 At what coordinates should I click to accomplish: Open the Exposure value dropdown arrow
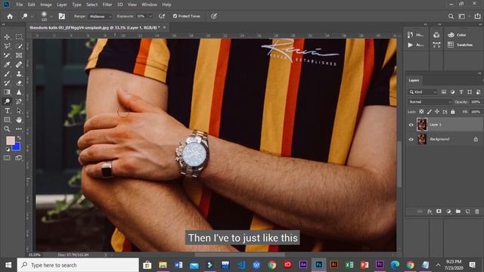pyautogui.click(x=150, y=17)
